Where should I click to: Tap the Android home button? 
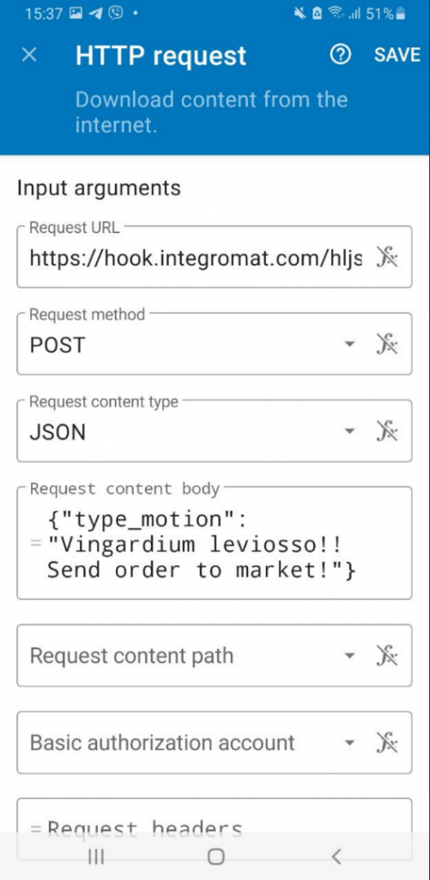click(x=215, y=857)
